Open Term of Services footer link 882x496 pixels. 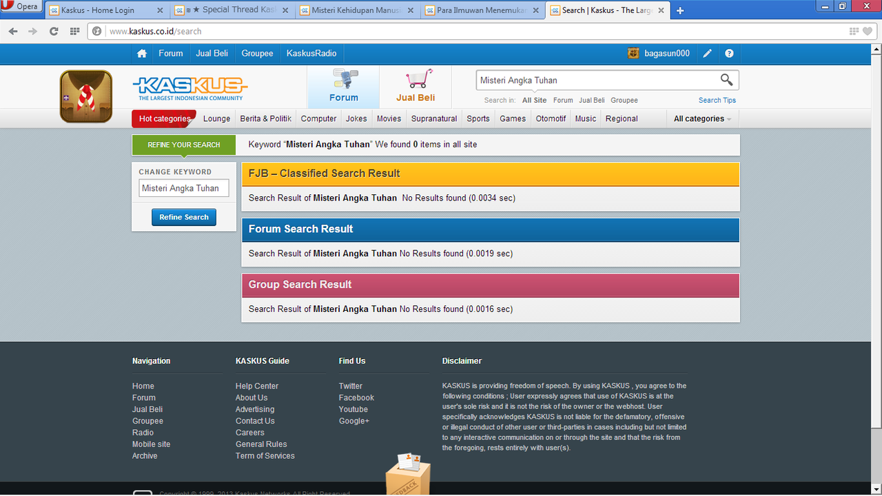(265, 456)
